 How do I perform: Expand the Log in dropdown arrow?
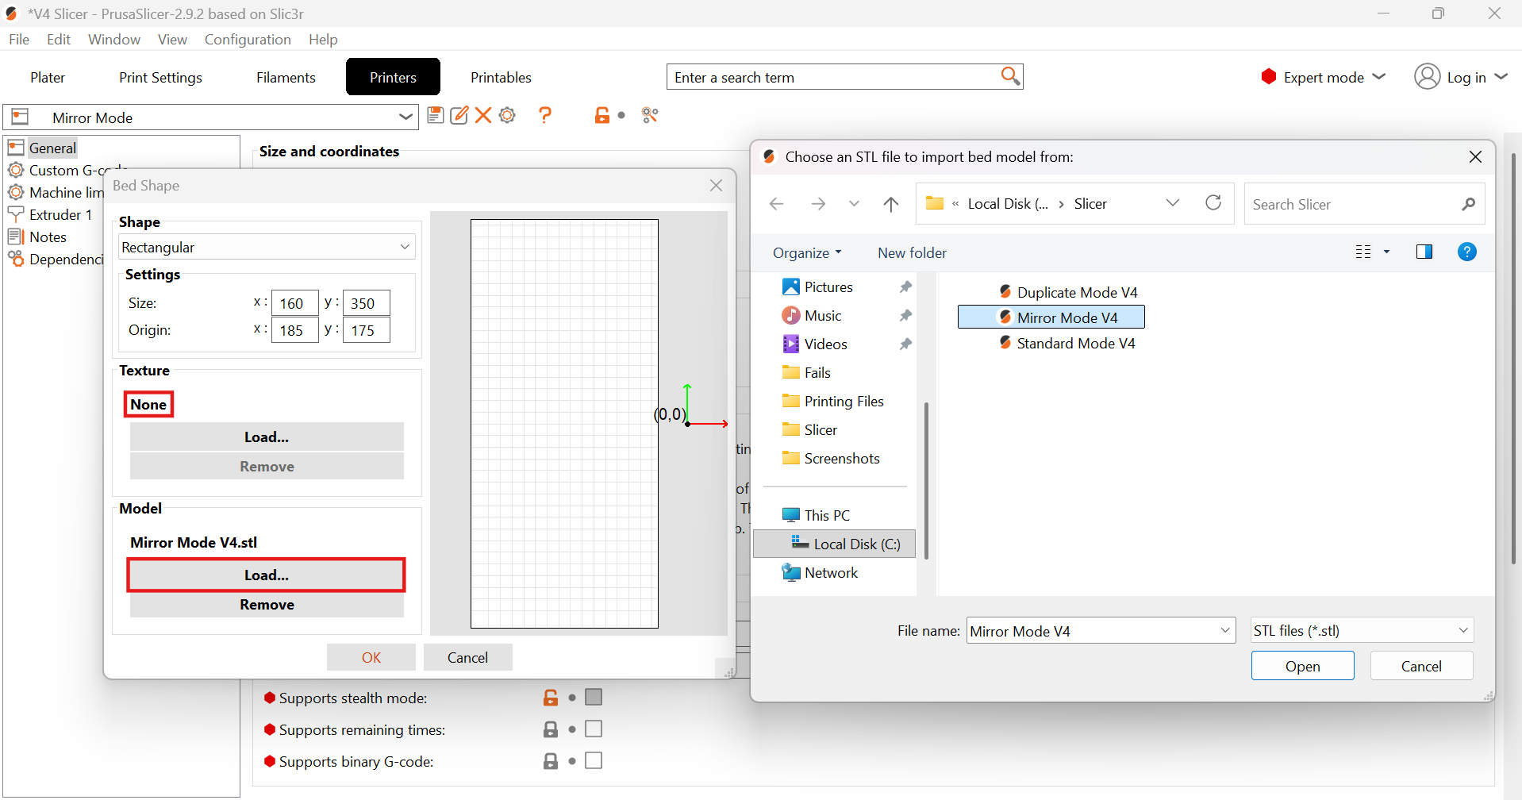[1501, 76]
